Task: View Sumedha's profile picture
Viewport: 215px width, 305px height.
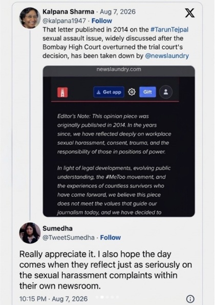Action: 30,233
